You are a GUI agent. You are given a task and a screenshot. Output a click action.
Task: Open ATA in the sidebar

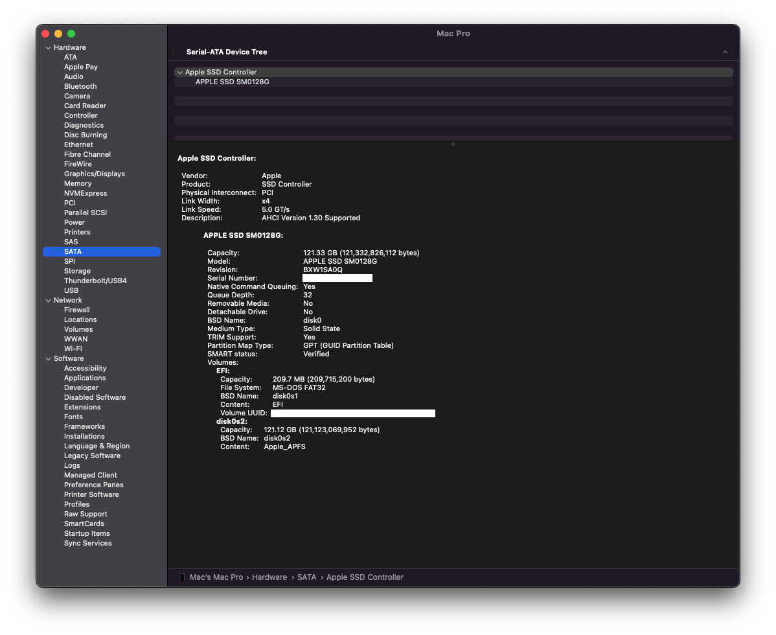pyautogui.click(x=70, y=58)
